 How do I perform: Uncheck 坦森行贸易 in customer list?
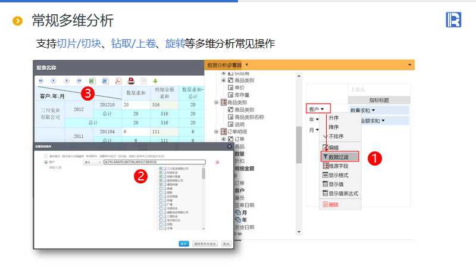coord(161,176)
